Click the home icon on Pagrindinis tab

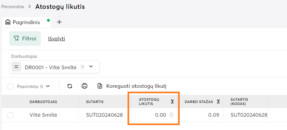(8, 22)
